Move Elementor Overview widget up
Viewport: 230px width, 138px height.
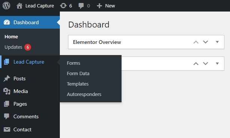(196, 42)
